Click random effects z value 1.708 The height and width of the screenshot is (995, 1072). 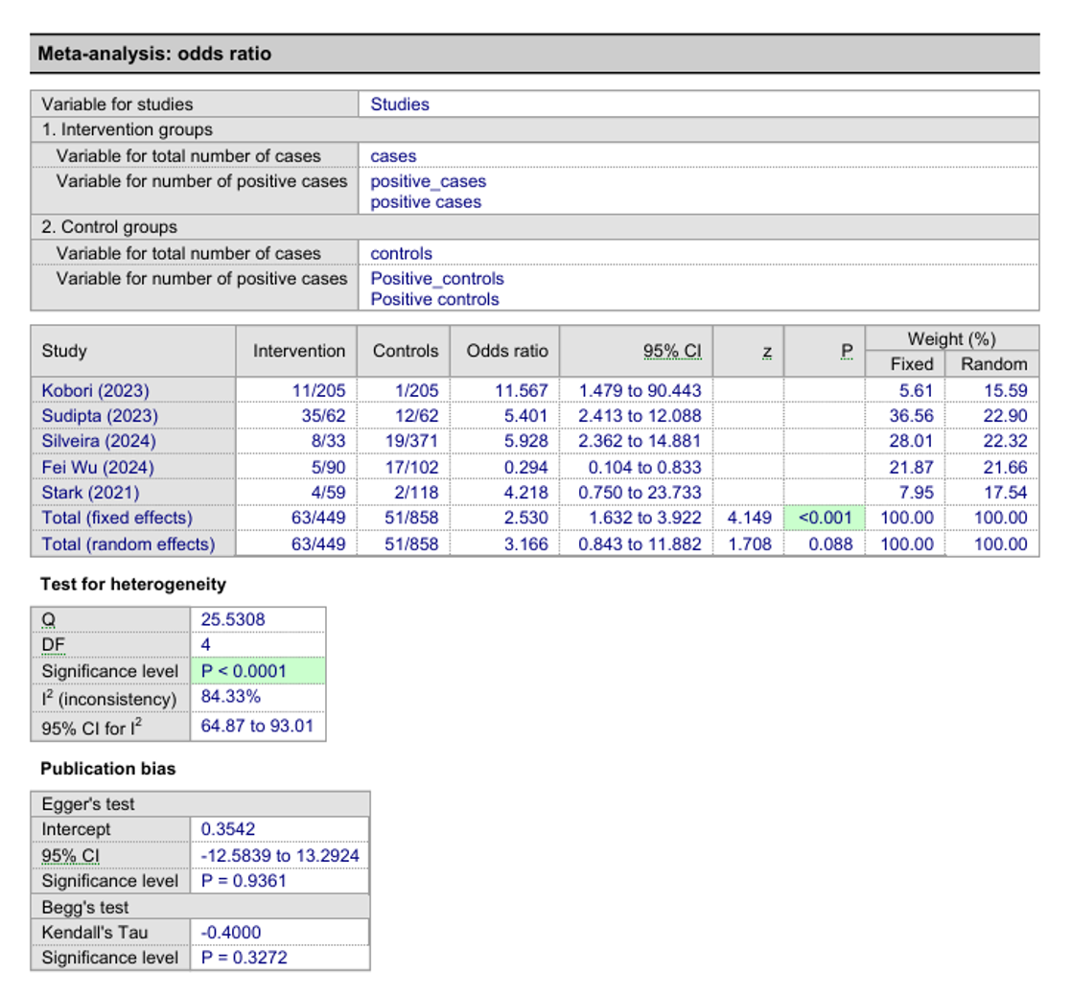click(x=749, y=544)
